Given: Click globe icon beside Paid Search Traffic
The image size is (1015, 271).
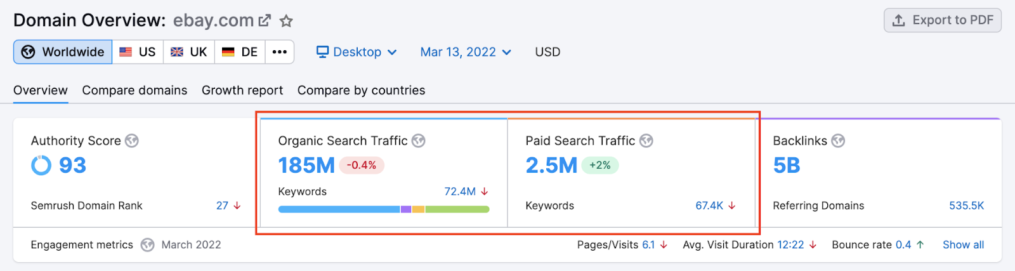Looking at the screenshot, I should coord(646,141).
